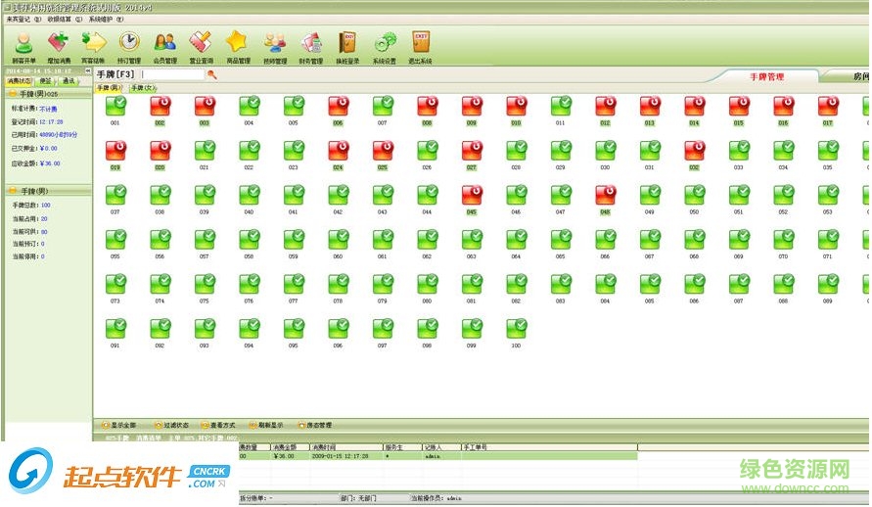Screen dimensions: 872x507
Task: Switch to 通讯 tab in left panel
Action: tap(69, 81)
